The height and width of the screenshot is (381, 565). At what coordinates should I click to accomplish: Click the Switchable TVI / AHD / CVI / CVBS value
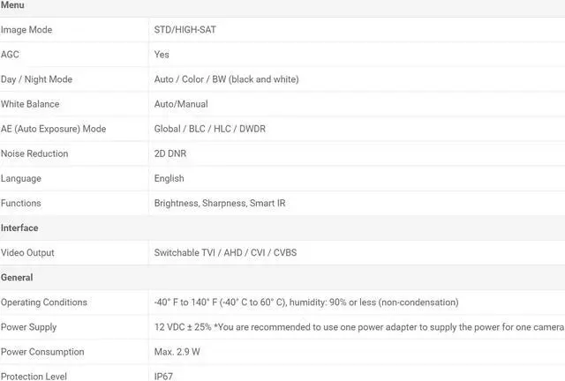(225, 252)
